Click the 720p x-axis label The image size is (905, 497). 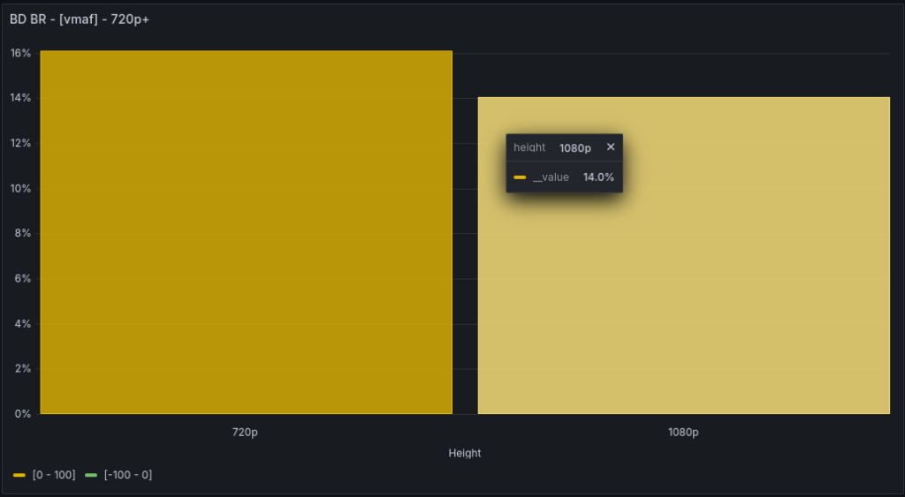[245, 433]
